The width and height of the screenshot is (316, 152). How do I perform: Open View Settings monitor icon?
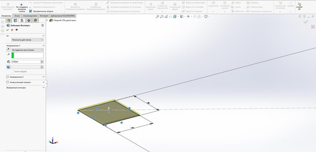coord(206,16)
